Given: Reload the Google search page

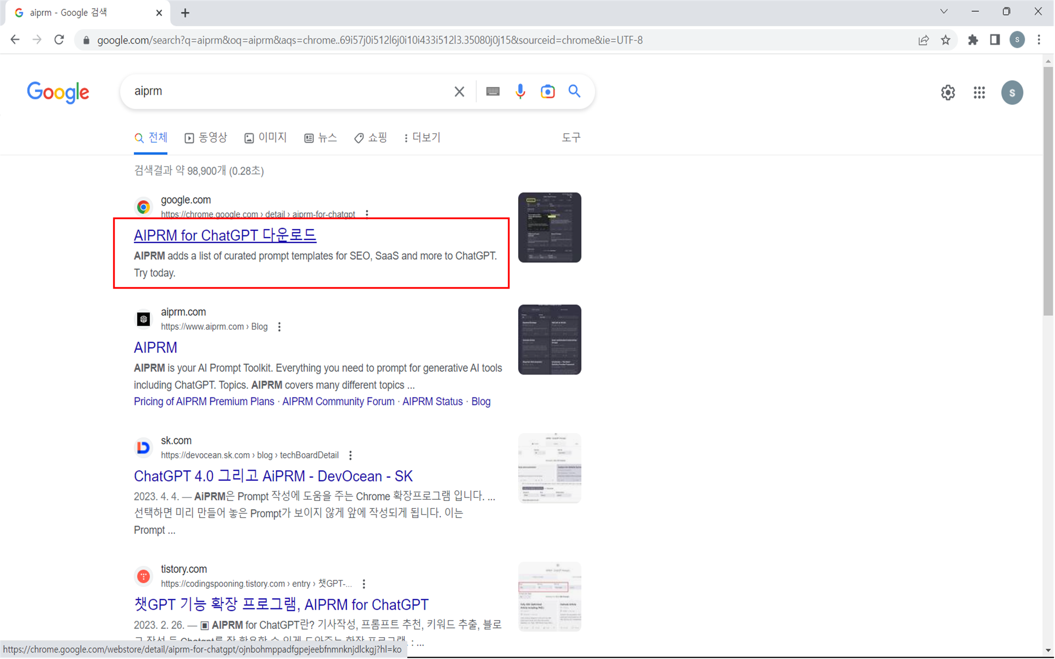Looking at the screenshot, I should [x=59, y=40].
